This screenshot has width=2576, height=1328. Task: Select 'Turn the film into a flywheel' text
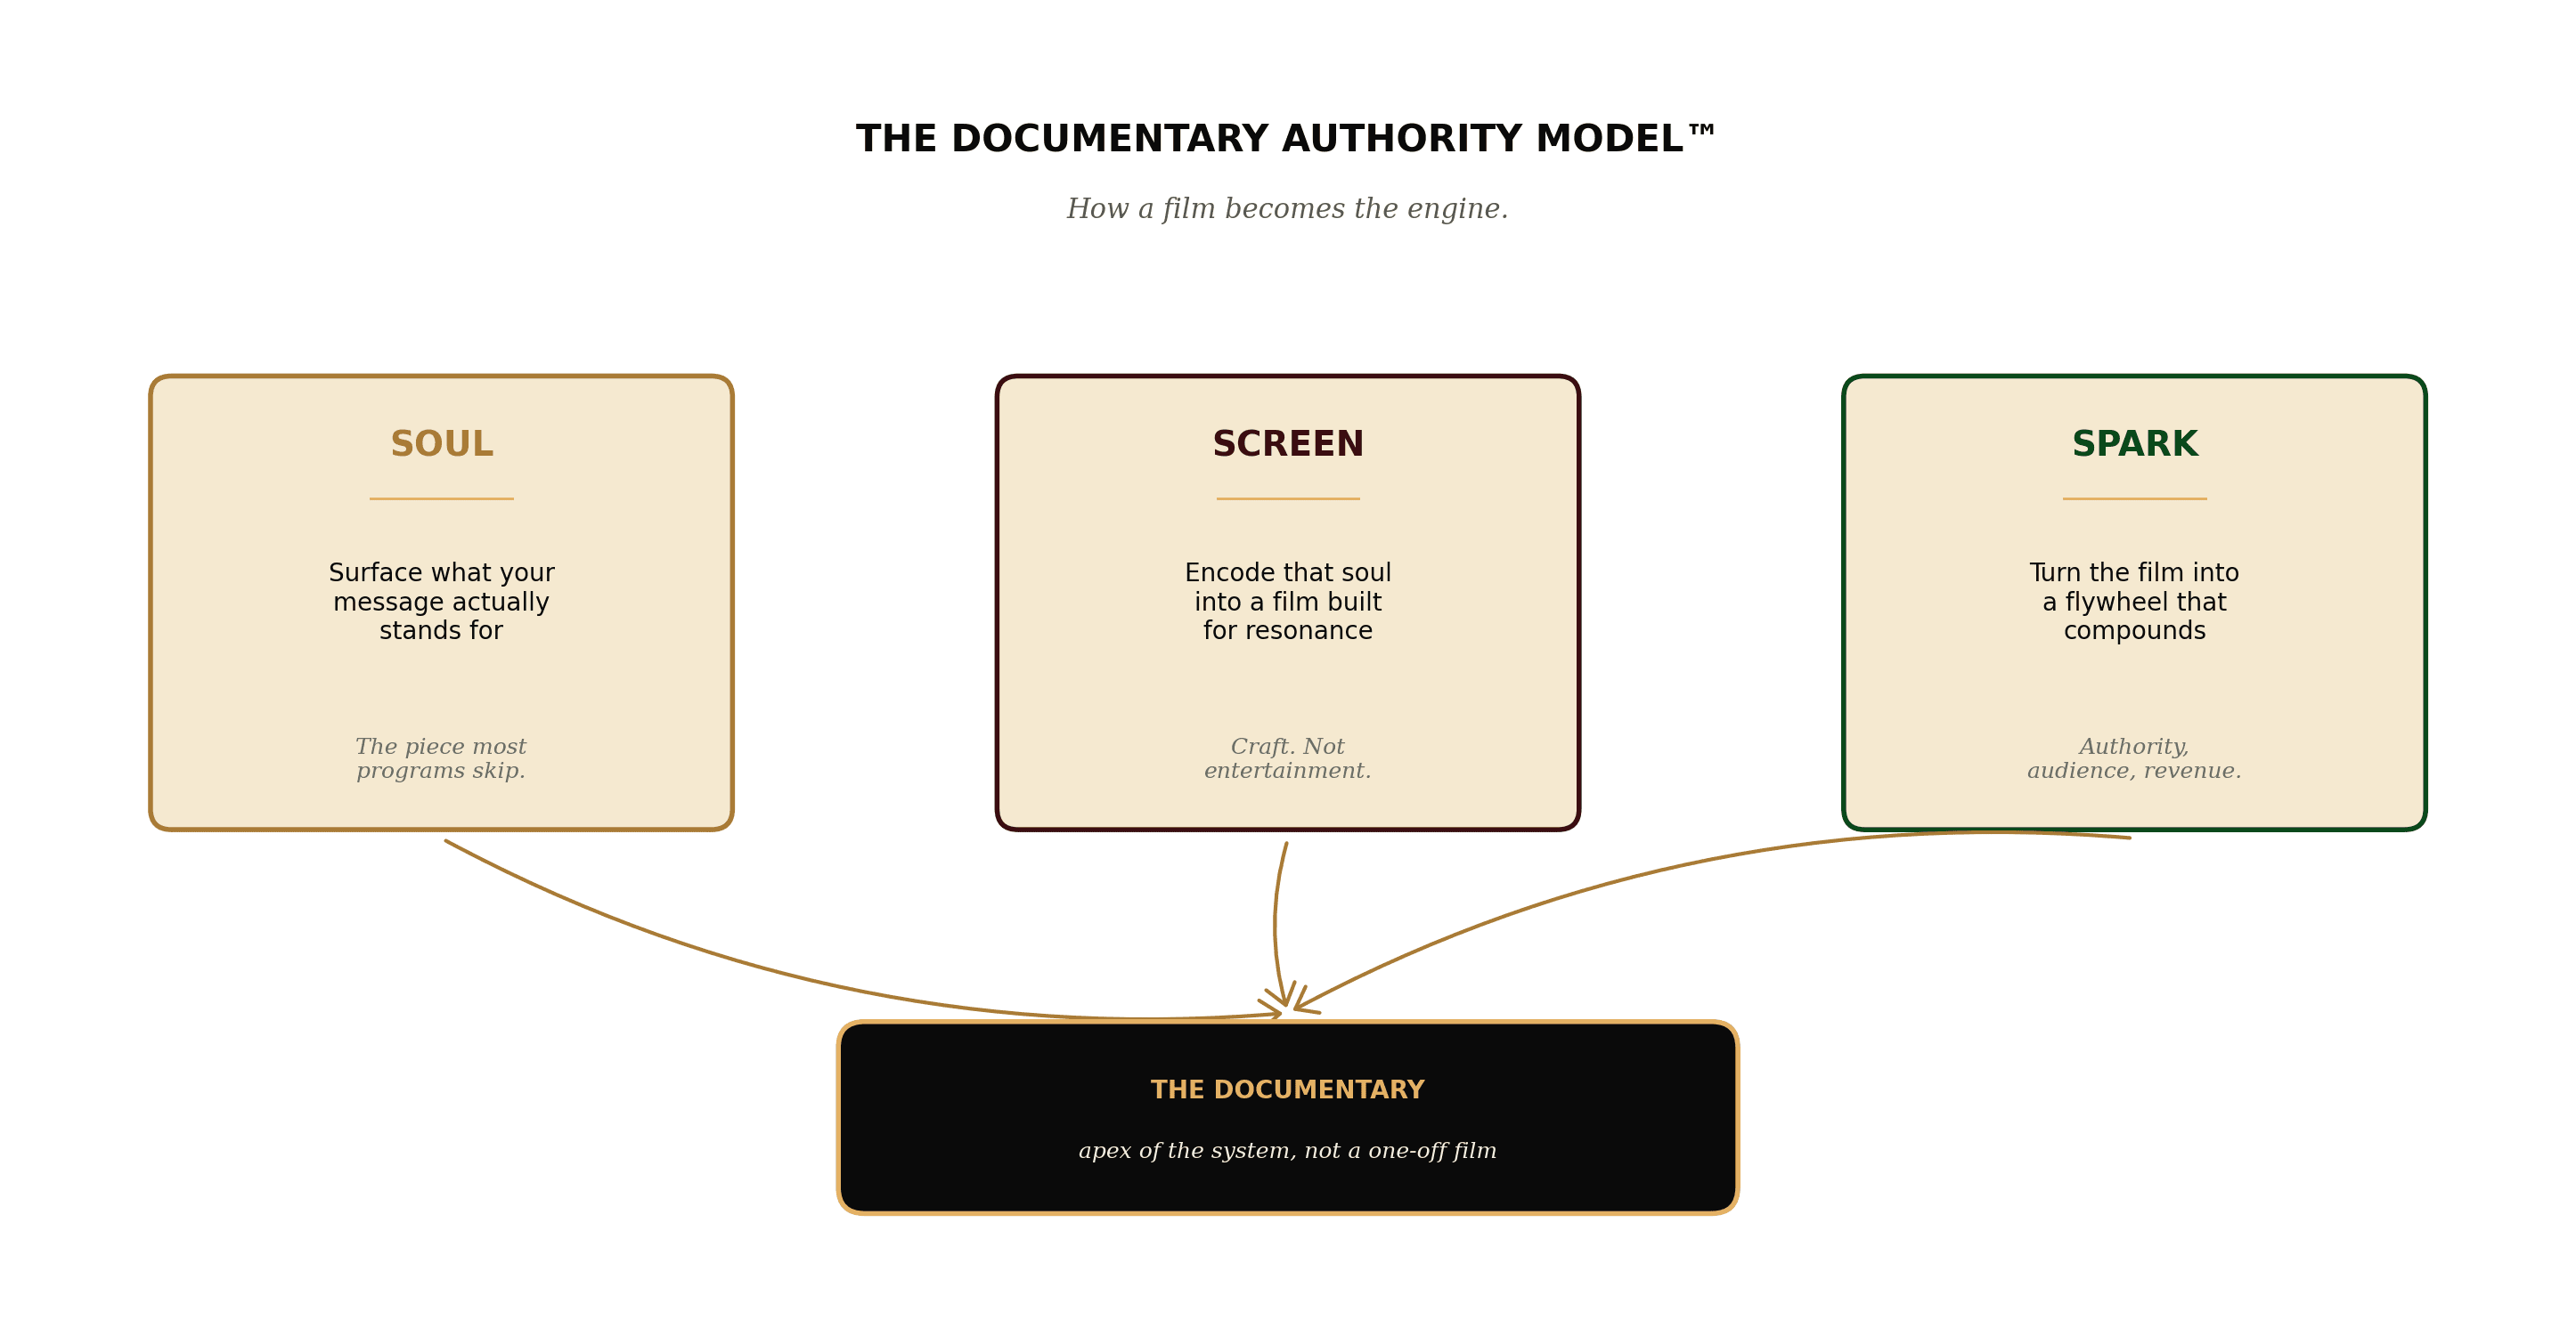point(2134,602)
